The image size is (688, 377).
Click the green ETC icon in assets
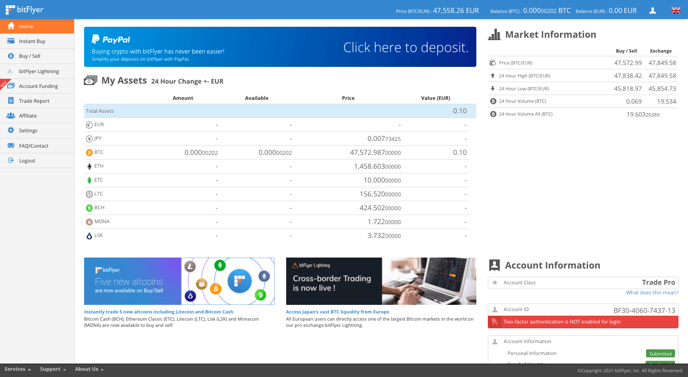[x=89, y=180]
